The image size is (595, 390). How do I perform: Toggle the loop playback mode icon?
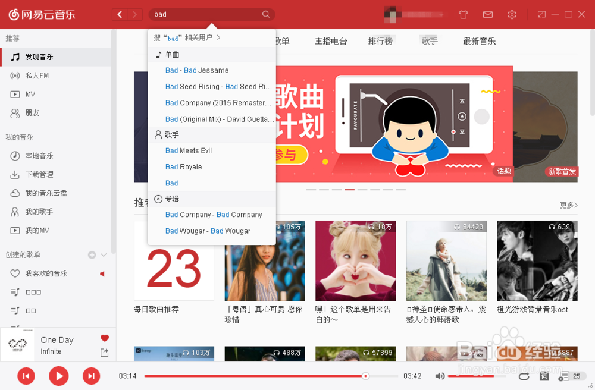coord(524,376)
